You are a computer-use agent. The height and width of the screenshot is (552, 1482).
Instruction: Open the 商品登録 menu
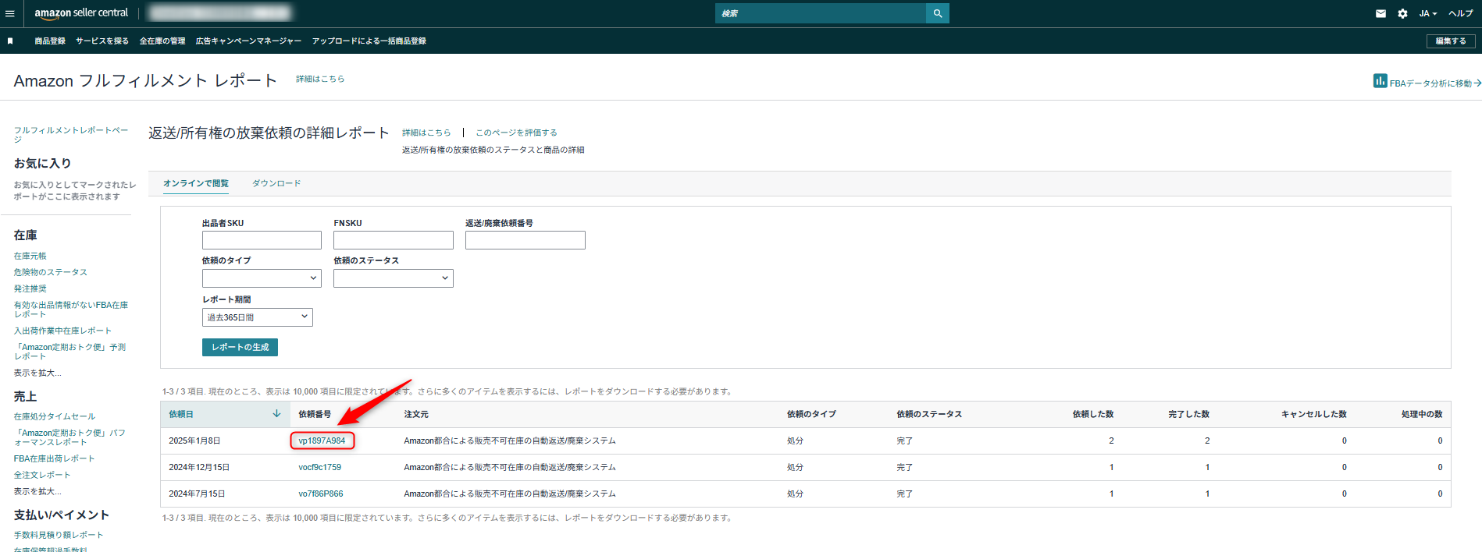tap(50, 41)
